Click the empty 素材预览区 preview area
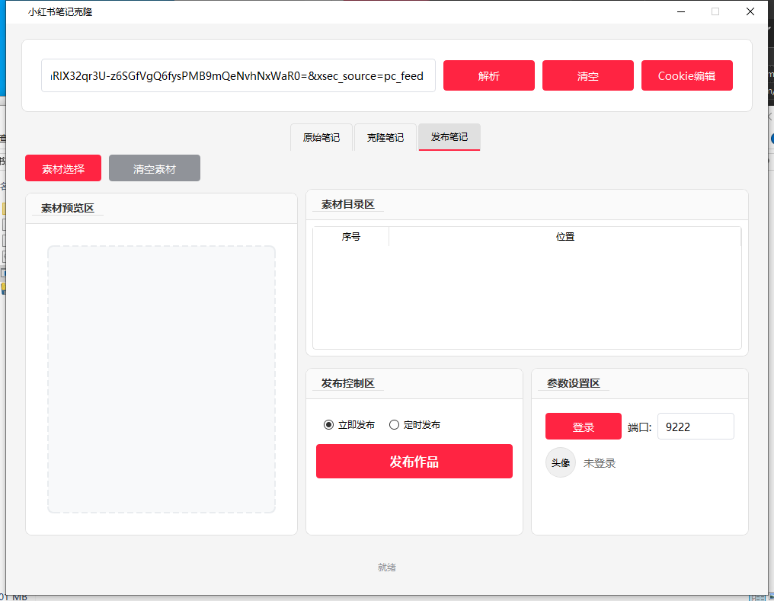The height and width of the screenshot is (601, 774). pos(162,379)
